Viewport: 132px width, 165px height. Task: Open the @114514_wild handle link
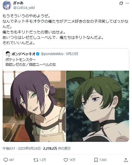(x=24, y=8)
